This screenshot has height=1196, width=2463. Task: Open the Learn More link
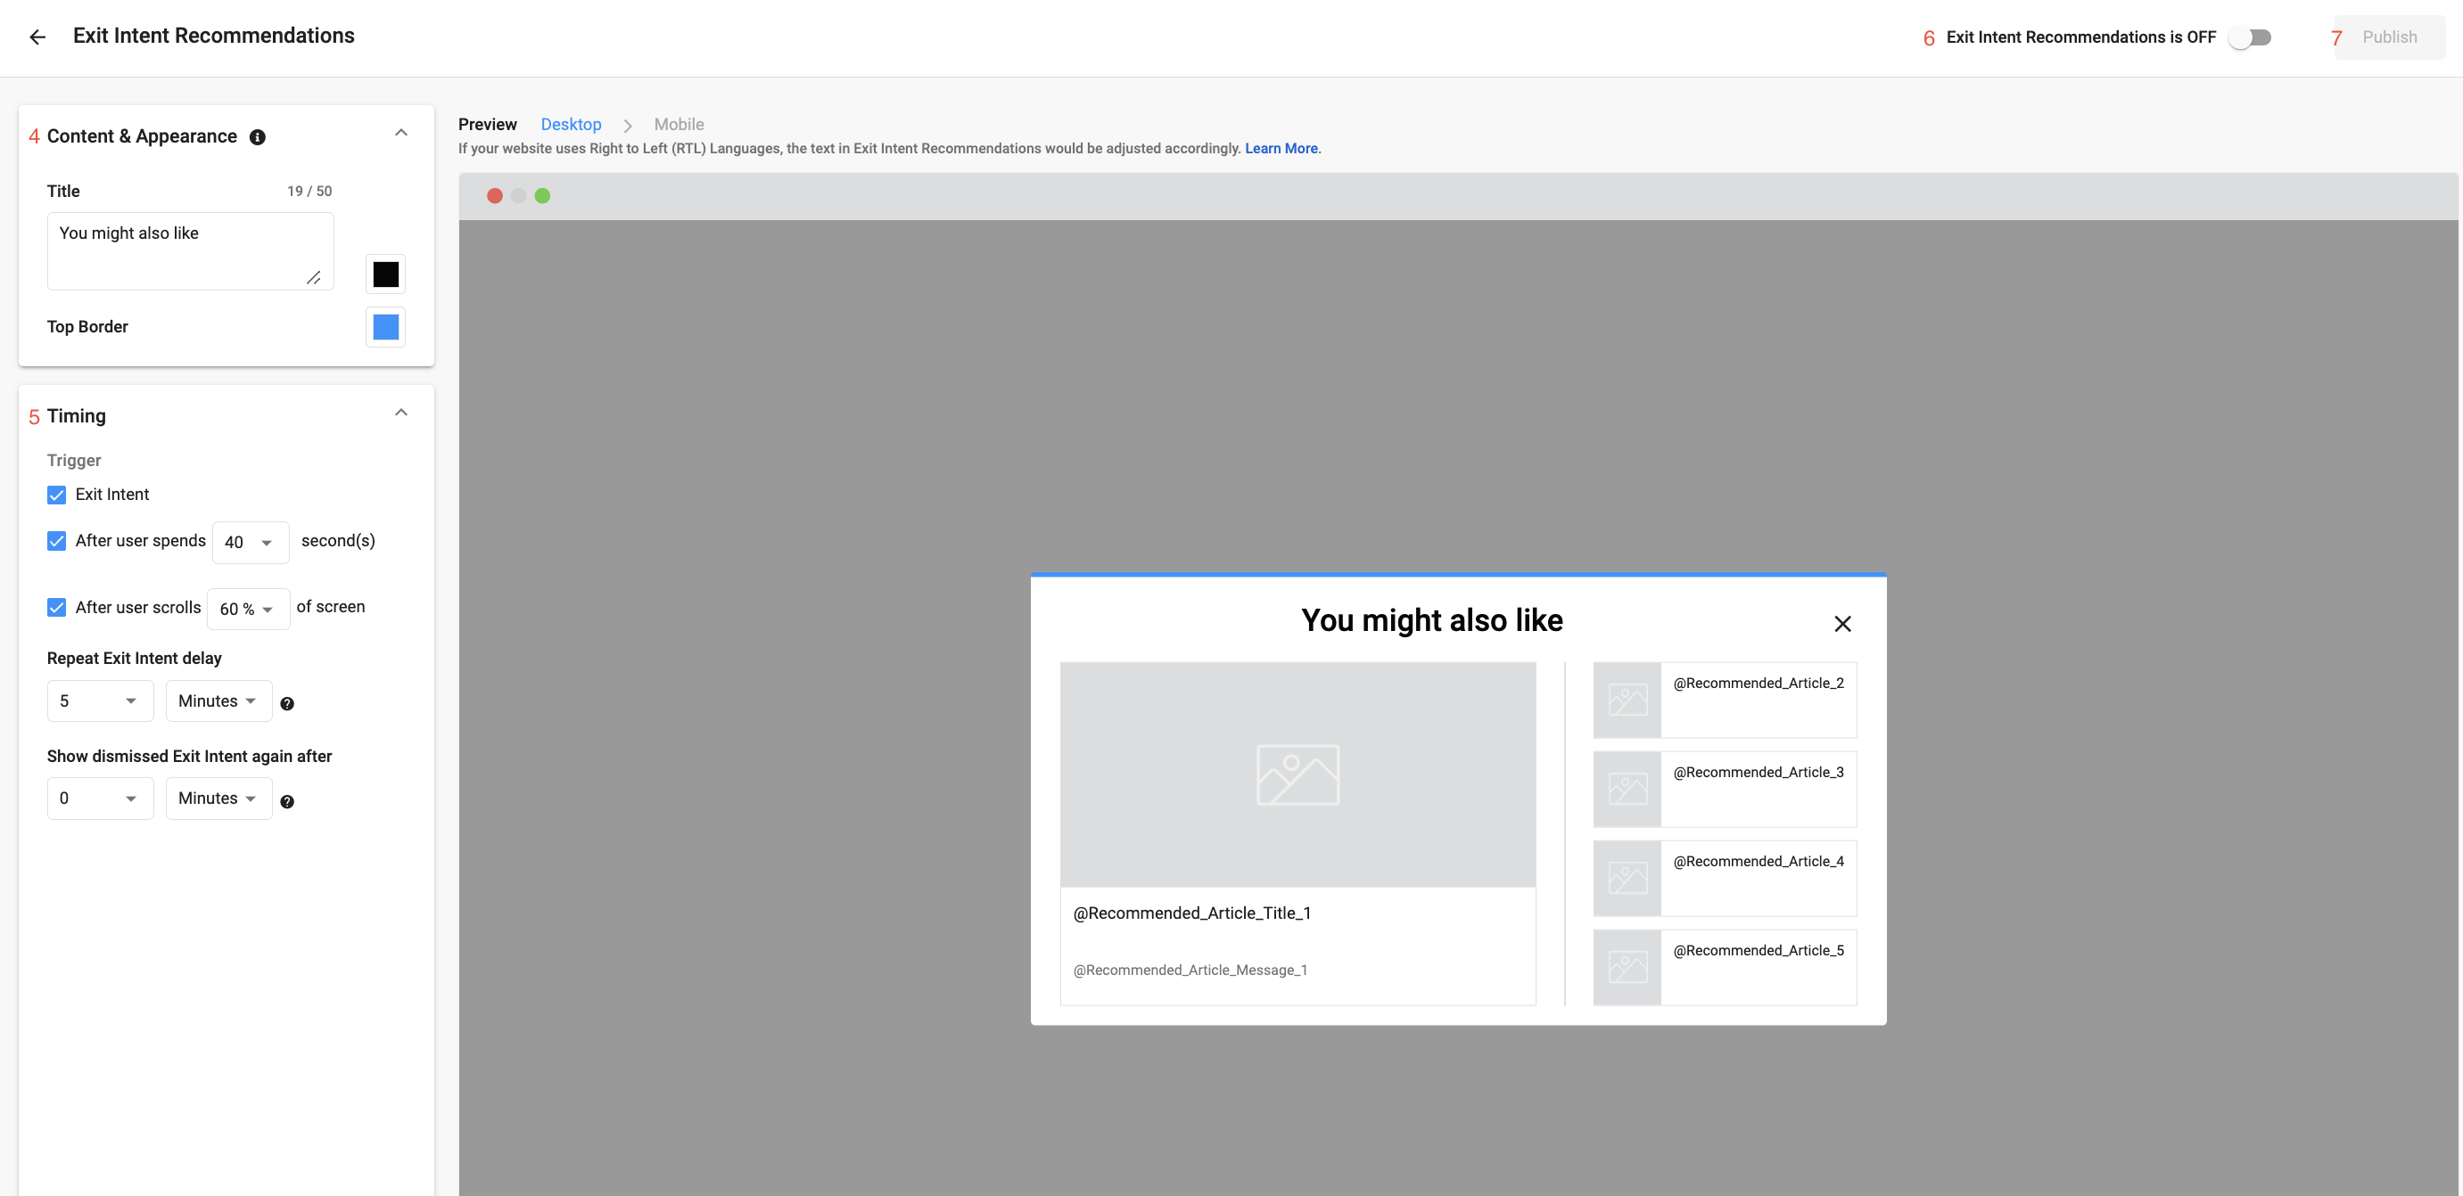[1281, 148]
